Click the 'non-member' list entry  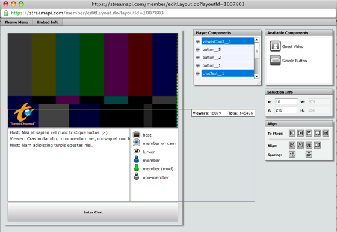pyautogui.click(x=151, y=177)
